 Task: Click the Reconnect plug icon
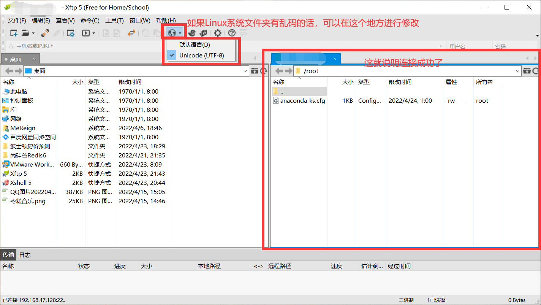(45, 33)
